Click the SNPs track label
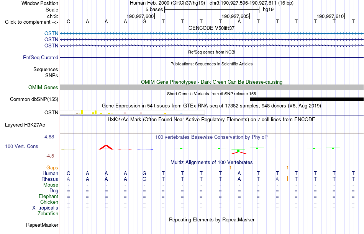364x234 pixels. tap(52, 75)
